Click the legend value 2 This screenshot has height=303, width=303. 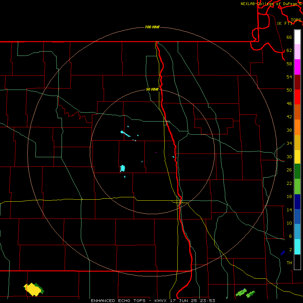(290, 250)
